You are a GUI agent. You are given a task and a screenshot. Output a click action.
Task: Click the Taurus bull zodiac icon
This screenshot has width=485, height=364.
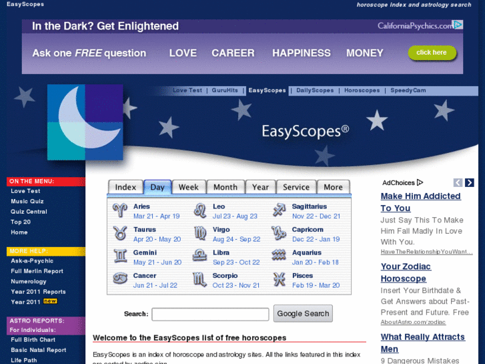tap(120, 234)
